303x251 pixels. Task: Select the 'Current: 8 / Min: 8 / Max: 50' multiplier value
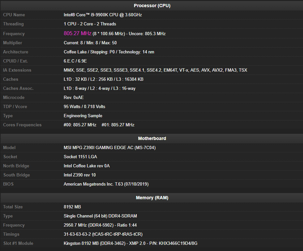(x=90, y=43)
